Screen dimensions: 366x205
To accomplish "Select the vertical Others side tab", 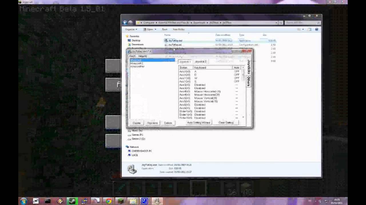I will click(249, 81).
